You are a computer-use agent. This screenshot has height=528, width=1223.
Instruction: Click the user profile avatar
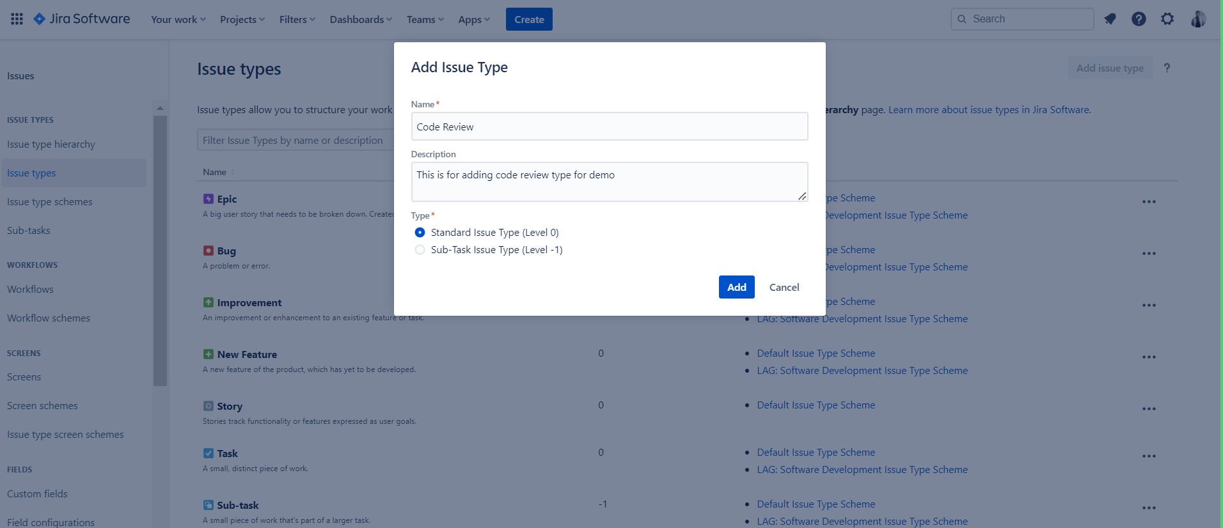pyautogui.click(x=1198, y=19)
